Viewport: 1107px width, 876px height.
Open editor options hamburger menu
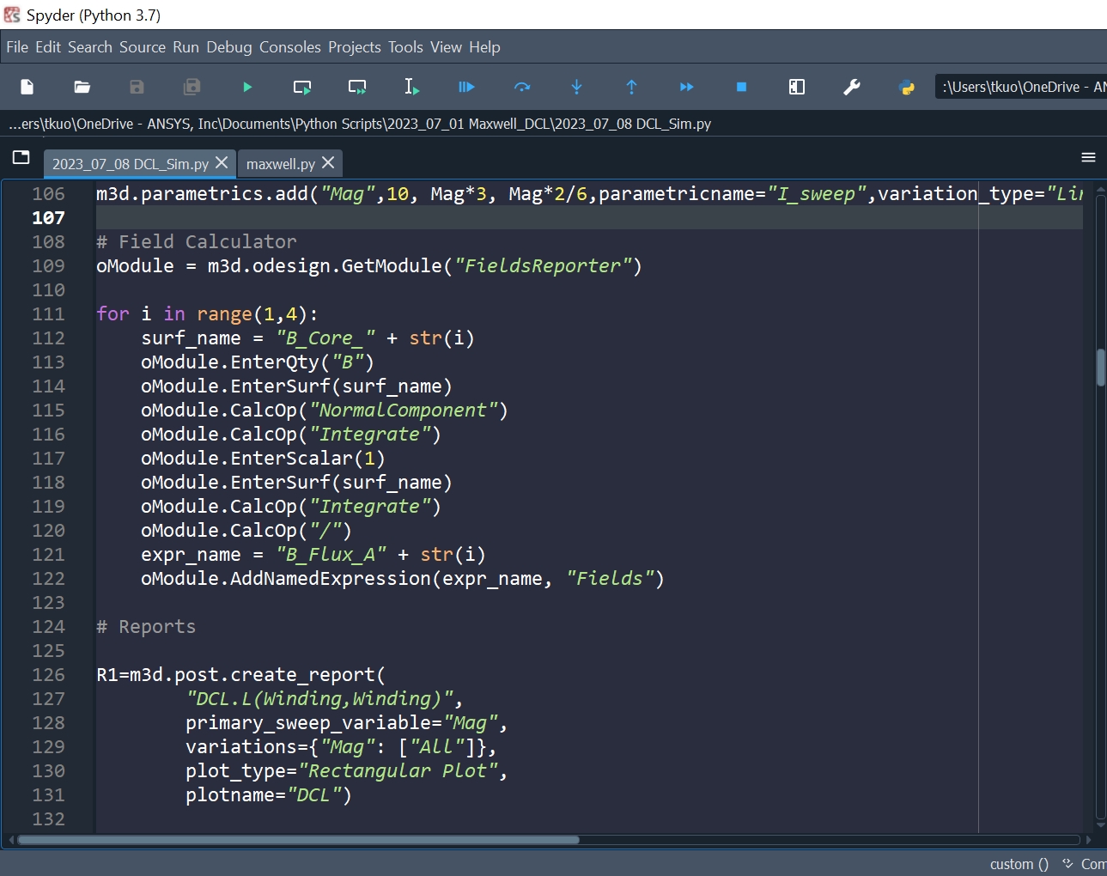click(1088, 157)
